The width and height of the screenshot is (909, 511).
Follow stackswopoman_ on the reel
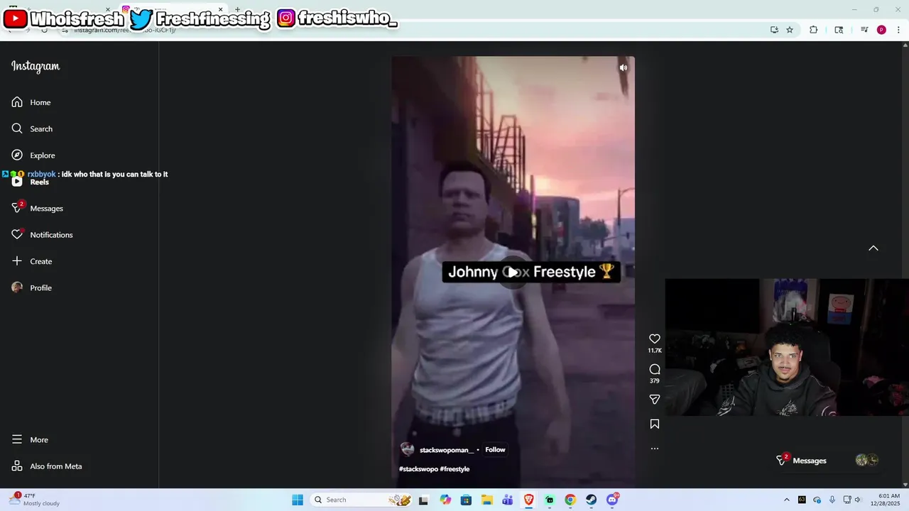495,450
